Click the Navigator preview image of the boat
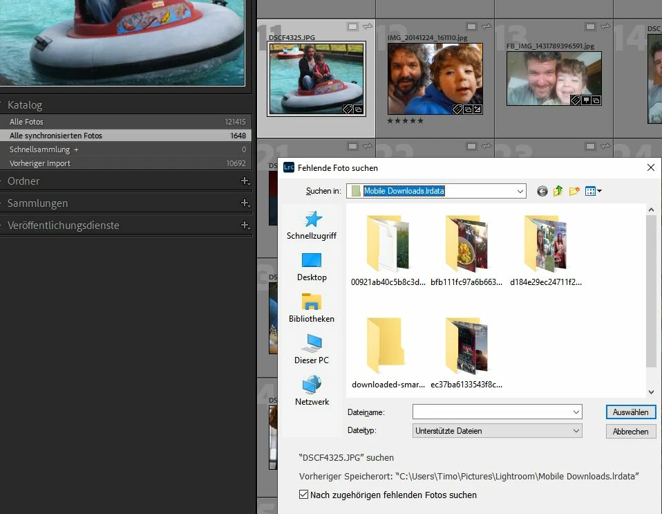The height and width of the screenshot is (514, 662). [122, 42]
